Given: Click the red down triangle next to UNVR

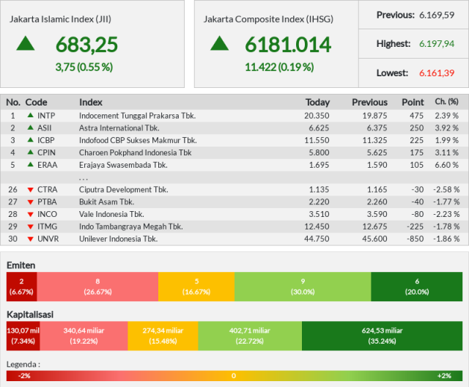Looking at the screenshot, I should [30, 239].
